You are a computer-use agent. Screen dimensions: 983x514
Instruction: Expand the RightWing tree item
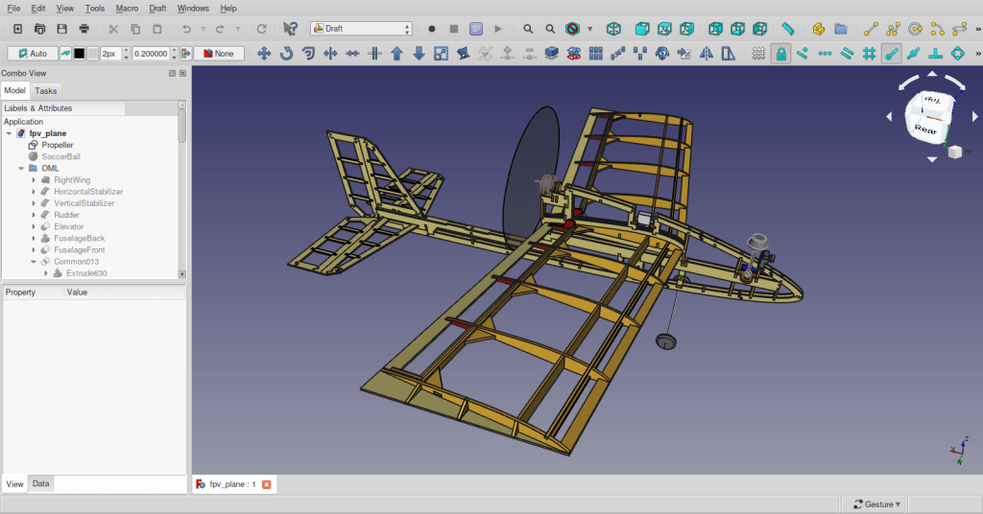pyautogui.click(x=34, y=180)
